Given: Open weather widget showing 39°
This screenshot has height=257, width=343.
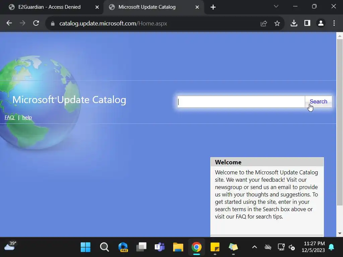Looking at the screenshot, I should click(10, 246).
